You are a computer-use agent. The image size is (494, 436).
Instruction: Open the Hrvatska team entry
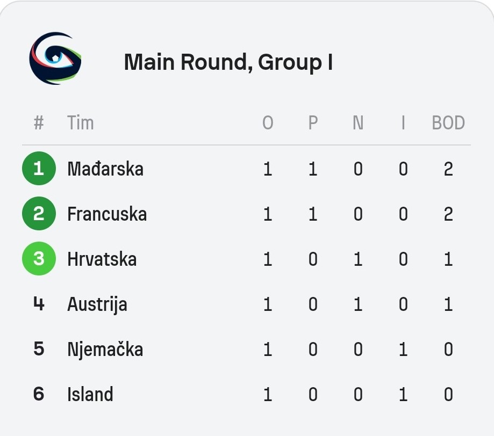(102, 259)
